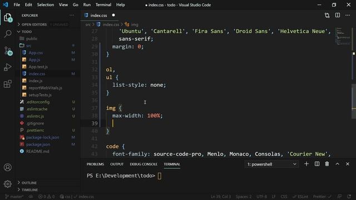Viewport: 356px width, 200px height.
Task: Collapse the src folder
Action: point(28,46)
